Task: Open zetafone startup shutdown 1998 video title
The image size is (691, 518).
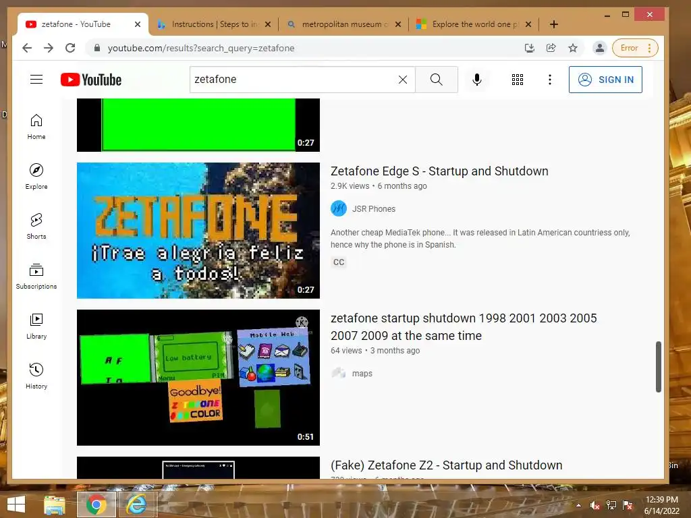Action: [464, 327]
